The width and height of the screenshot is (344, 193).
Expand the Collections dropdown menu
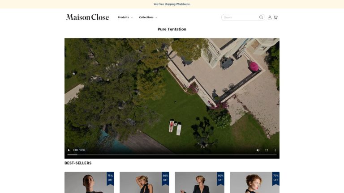click(x=148, y=17)
